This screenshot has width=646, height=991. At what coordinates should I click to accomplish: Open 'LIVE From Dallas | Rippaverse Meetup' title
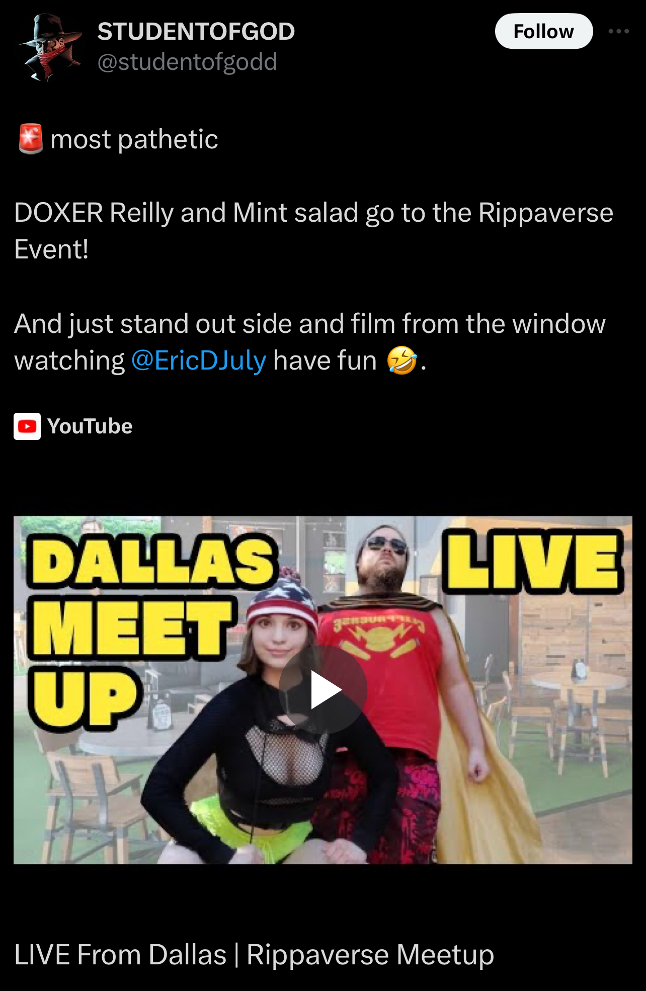[x=254, y=954]
